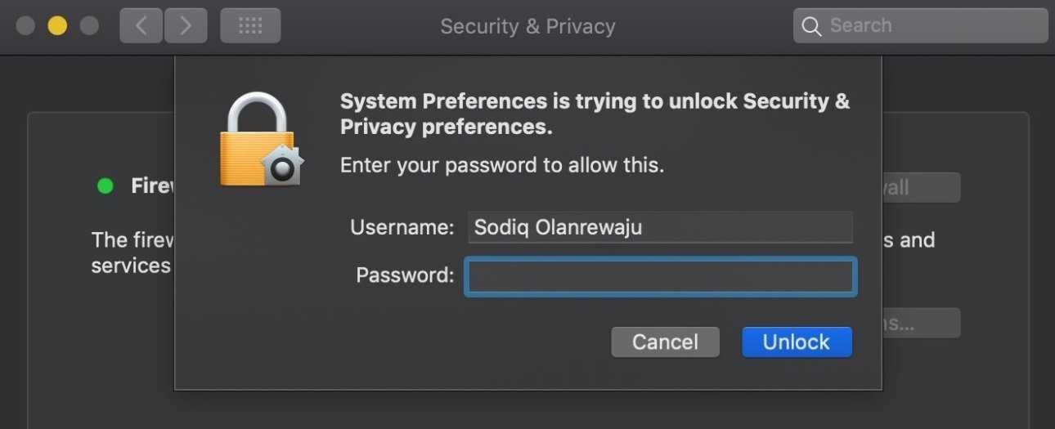Open Show All preferences grid button
Screen dimensions: 1055x429
click(x=250, y=26)
